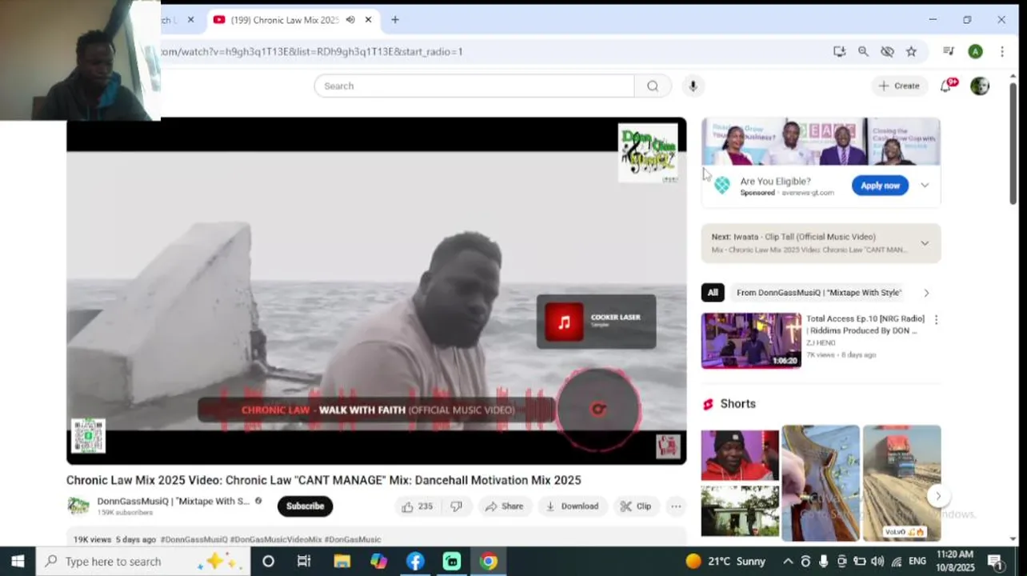Click Apply now on the ad
Screen dimensions: 1027x576
point(880,186)
